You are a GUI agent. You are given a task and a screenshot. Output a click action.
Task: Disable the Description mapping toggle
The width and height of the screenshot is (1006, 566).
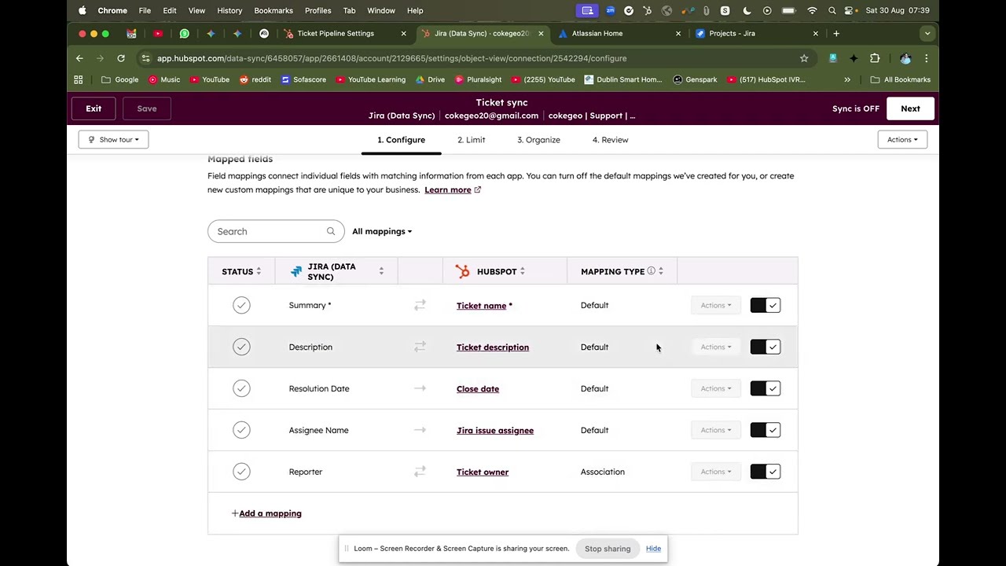coord(766,347)
